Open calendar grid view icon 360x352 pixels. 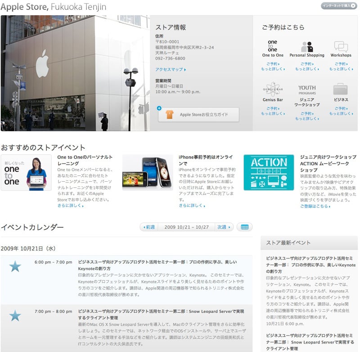(244, 227)
